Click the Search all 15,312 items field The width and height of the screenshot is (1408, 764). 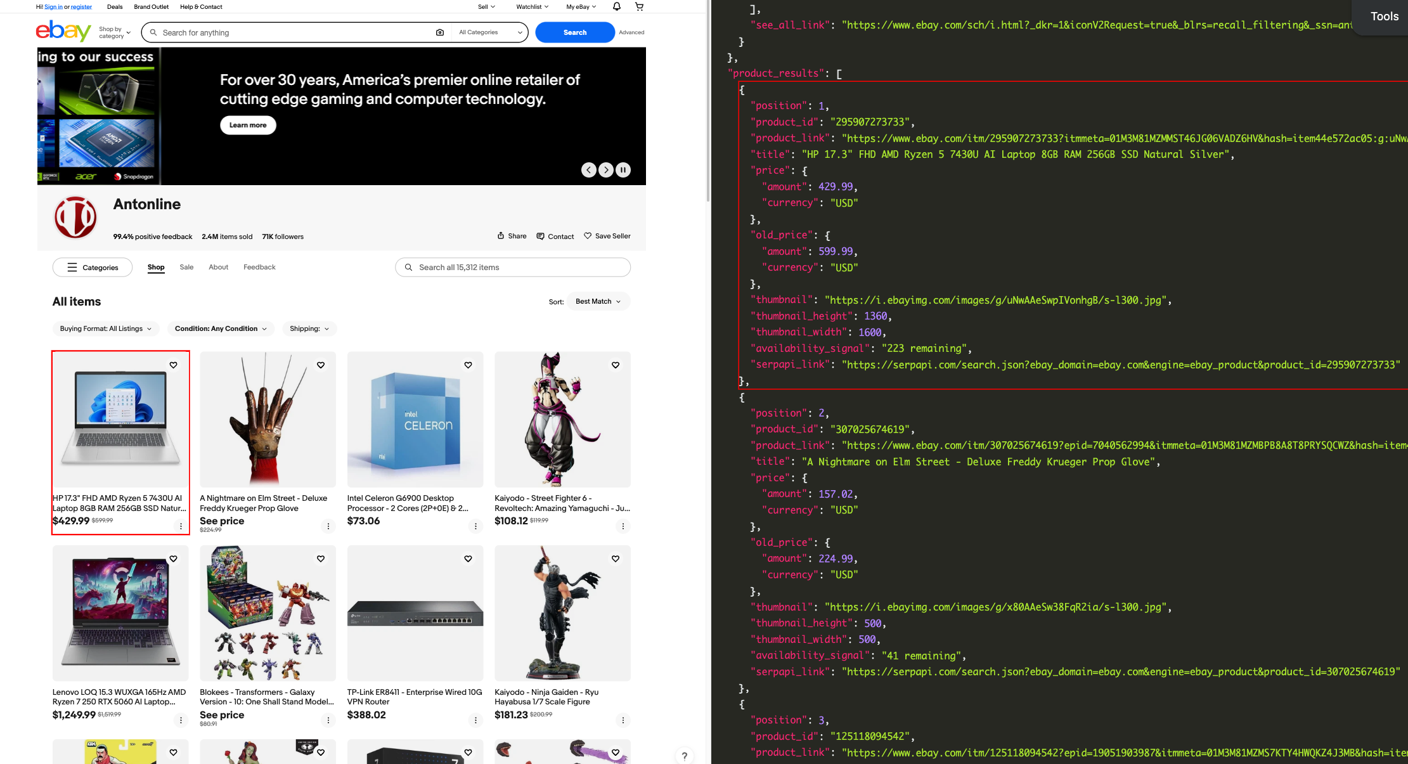(x=513, y=268)
